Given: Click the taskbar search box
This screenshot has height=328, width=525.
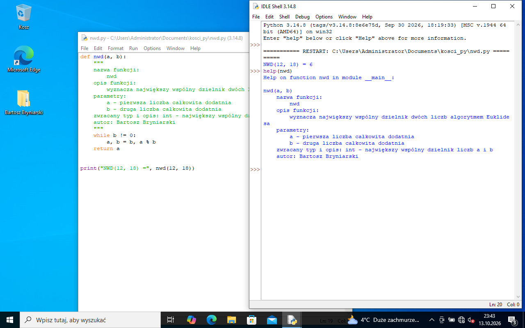Looking at the screenshot, I should [x=90, y=320].
